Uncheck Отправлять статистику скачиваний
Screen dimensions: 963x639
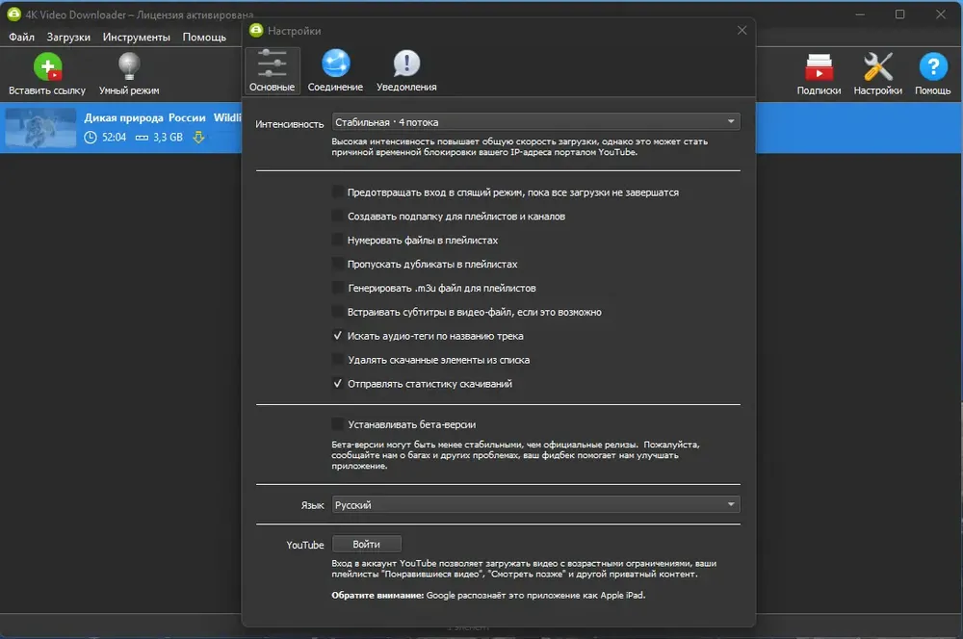(x=337, y=384)
